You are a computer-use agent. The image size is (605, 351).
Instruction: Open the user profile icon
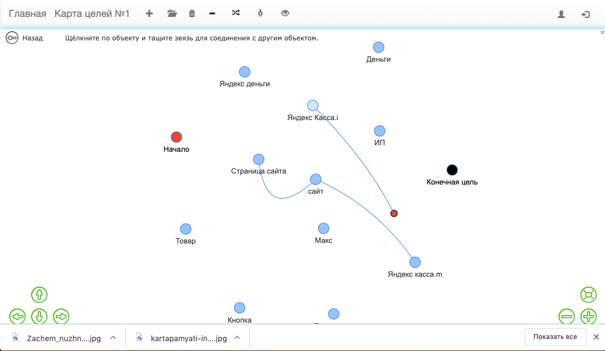[561, 14]
